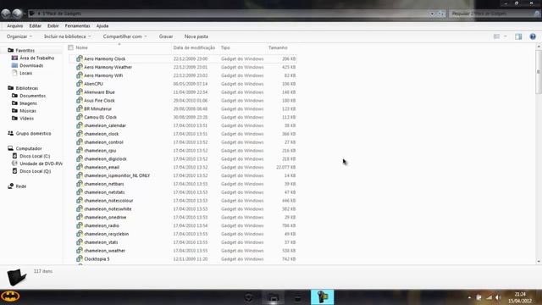
Task: Select the chameleon_weather file name
Action: coord(105,251)
